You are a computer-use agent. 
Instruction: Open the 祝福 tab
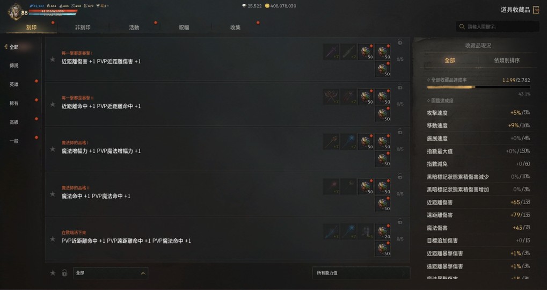[184, 27]
